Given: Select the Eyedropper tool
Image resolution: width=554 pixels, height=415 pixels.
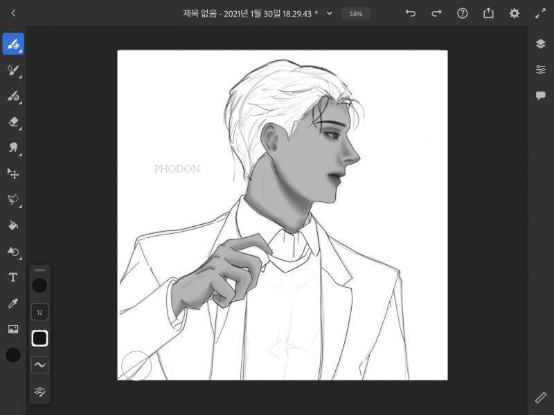Looking at the screenshot, I should click(x=13, y=303).
